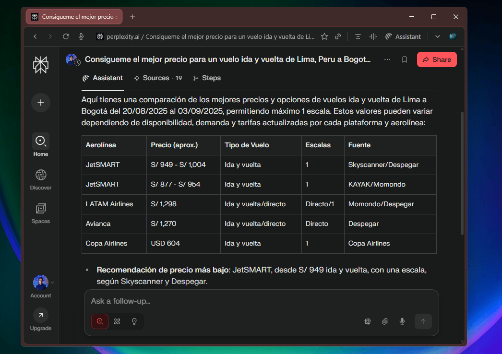Go back using the browser back arrow
The width and height of the screenshot is (502, 354).
[35, 37]
